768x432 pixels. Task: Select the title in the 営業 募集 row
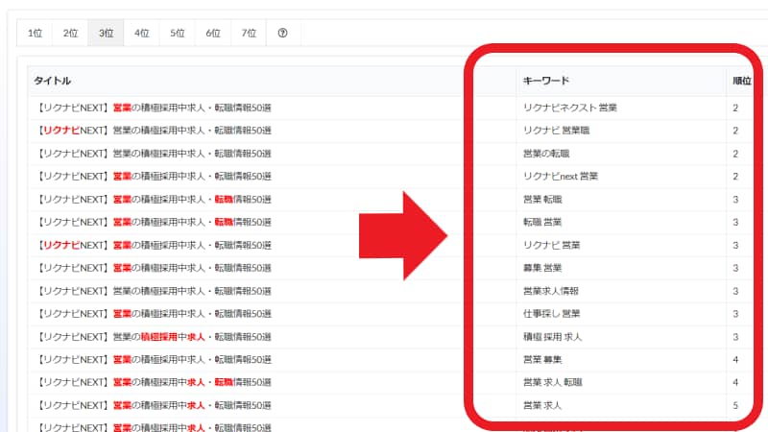click(155, 359)
